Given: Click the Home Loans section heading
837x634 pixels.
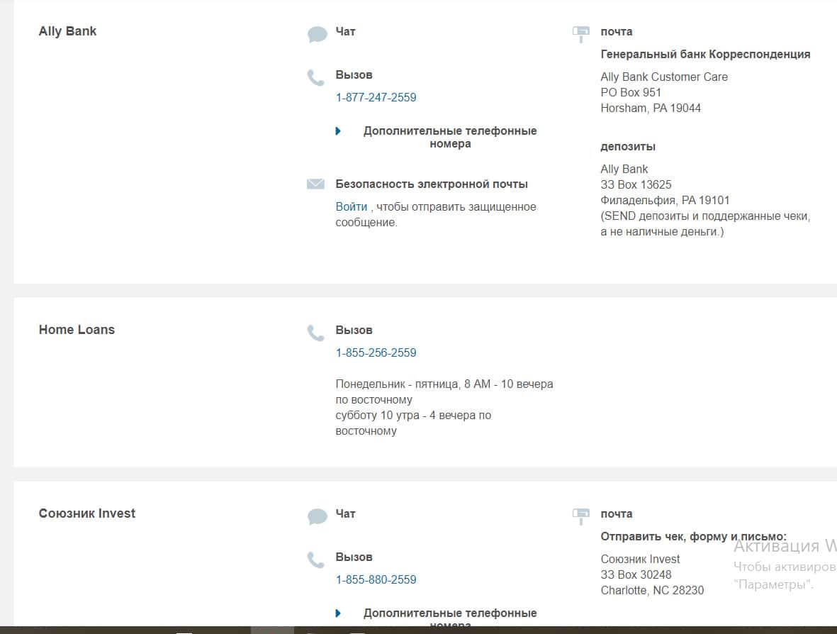Looking at the screenshot, I should coord(77,329).
